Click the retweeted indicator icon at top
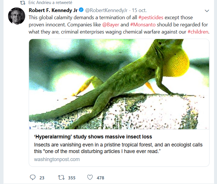 [x=23, y=3]
